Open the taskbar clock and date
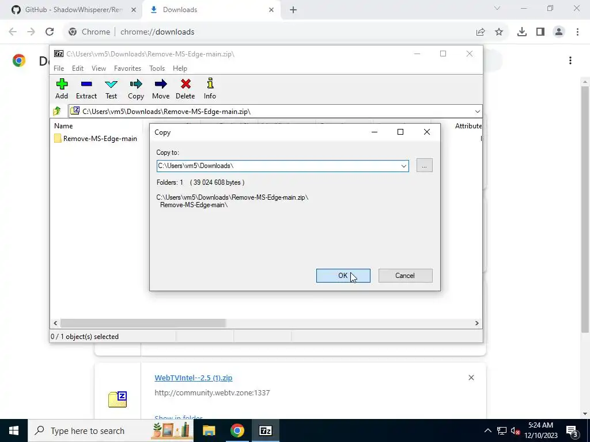The height and width of the screenshot is (442, 590). point(541,430)
